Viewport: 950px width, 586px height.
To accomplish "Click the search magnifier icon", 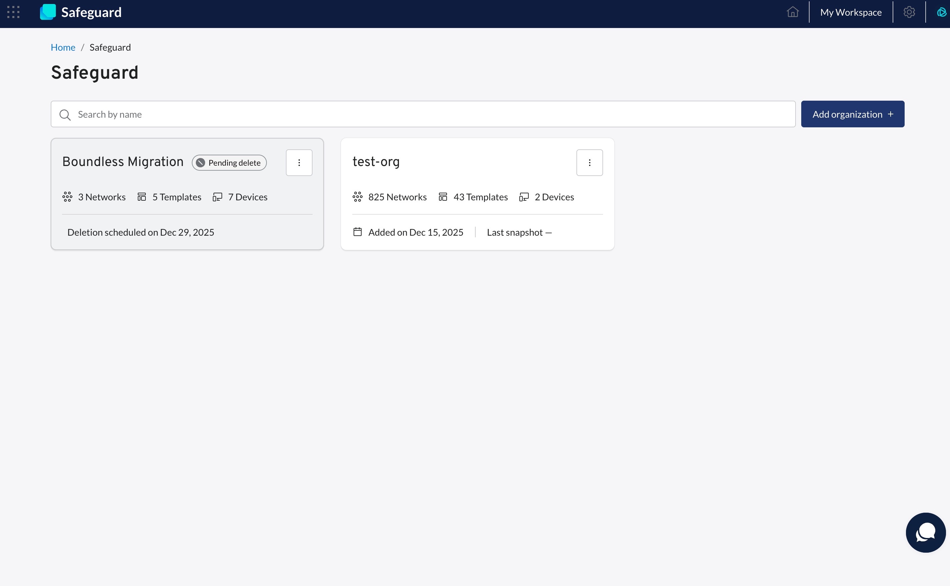I will coord(65,115).
